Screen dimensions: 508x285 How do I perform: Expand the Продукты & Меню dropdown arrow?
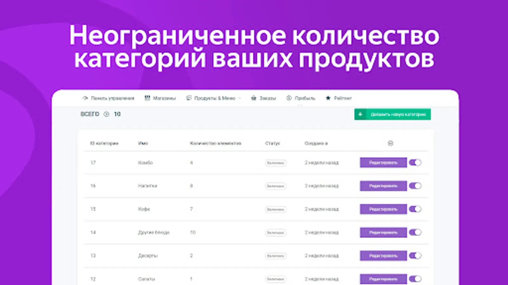(x=240, y=98)
